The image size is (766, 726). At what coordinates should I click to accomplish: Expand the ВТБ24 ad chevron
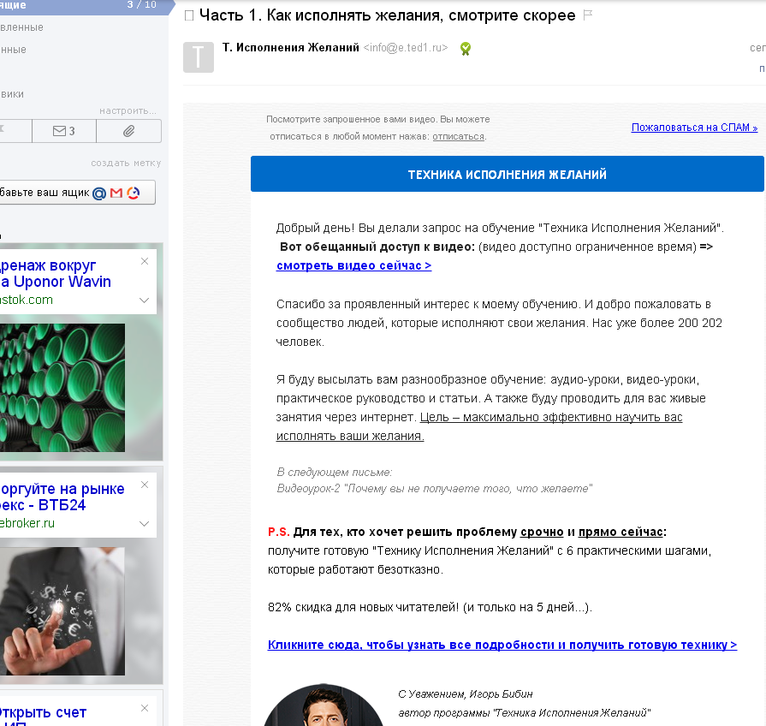144,523
